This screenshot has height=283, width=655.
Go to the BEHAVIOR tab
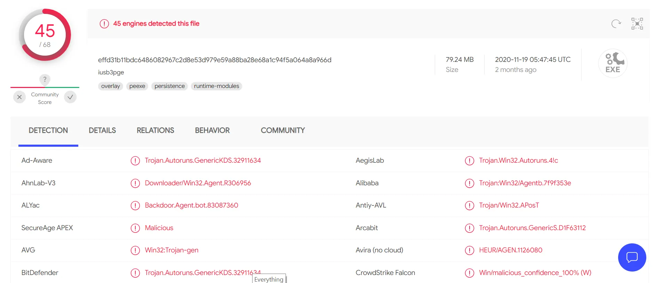pyautogui.click(x=212, y=130)
